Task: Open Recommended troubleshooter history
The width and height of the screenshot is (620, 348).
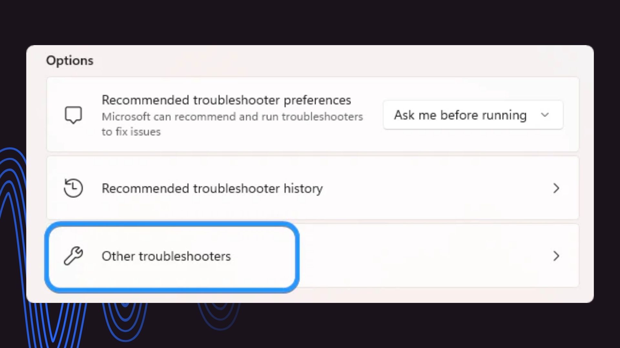Action: 313,188
